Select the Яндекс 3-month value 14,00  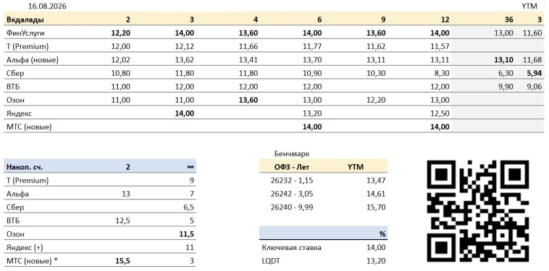click(185, 113)
